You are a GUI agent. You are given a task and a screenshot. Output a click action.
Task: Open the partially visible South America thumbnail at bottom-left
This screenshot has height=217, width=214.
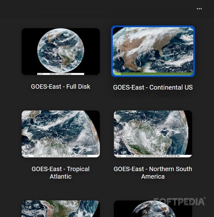click(61, 209)
